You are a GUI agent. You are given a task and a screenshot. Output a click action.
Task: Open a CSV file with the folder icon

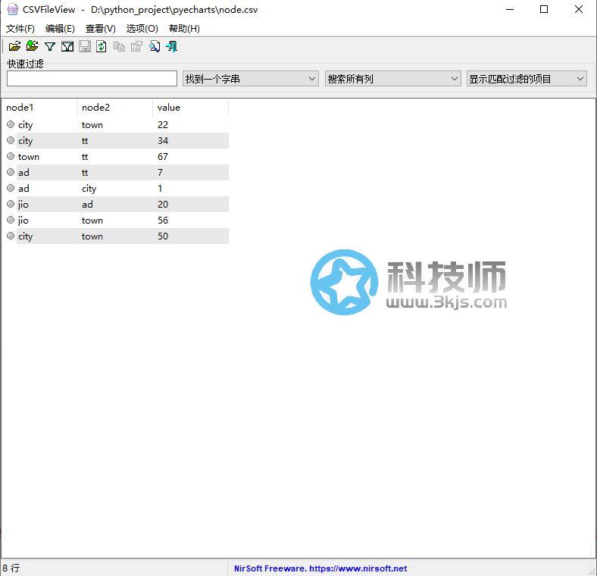(x=14, y=46)
